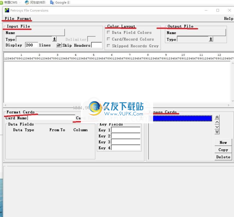Select the highlighted blue entry in Manage Cards
234x217 pixels.
181,118
